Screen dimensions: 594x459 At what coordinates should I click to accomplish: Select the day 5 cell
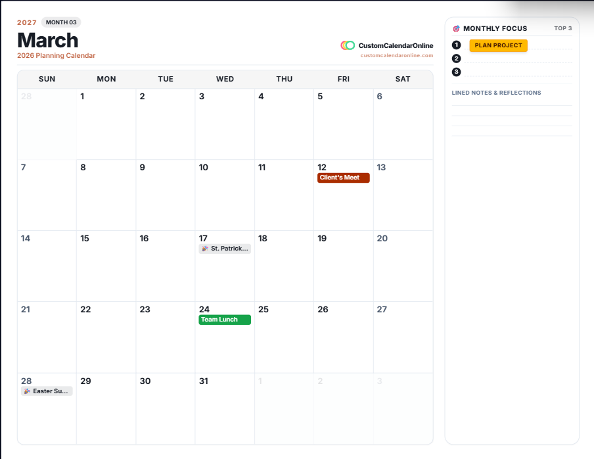point(344,124)
